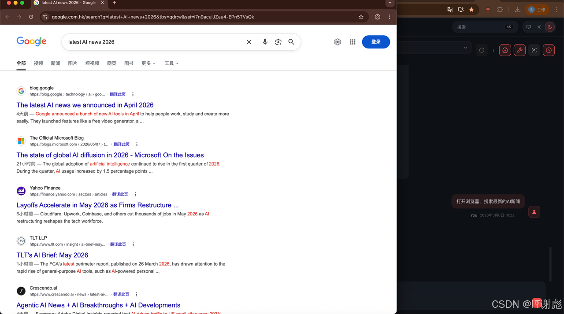This screenshot has height=314, width=564.
Task: Go forward in front Chrome window
Action: pos(19,17)
